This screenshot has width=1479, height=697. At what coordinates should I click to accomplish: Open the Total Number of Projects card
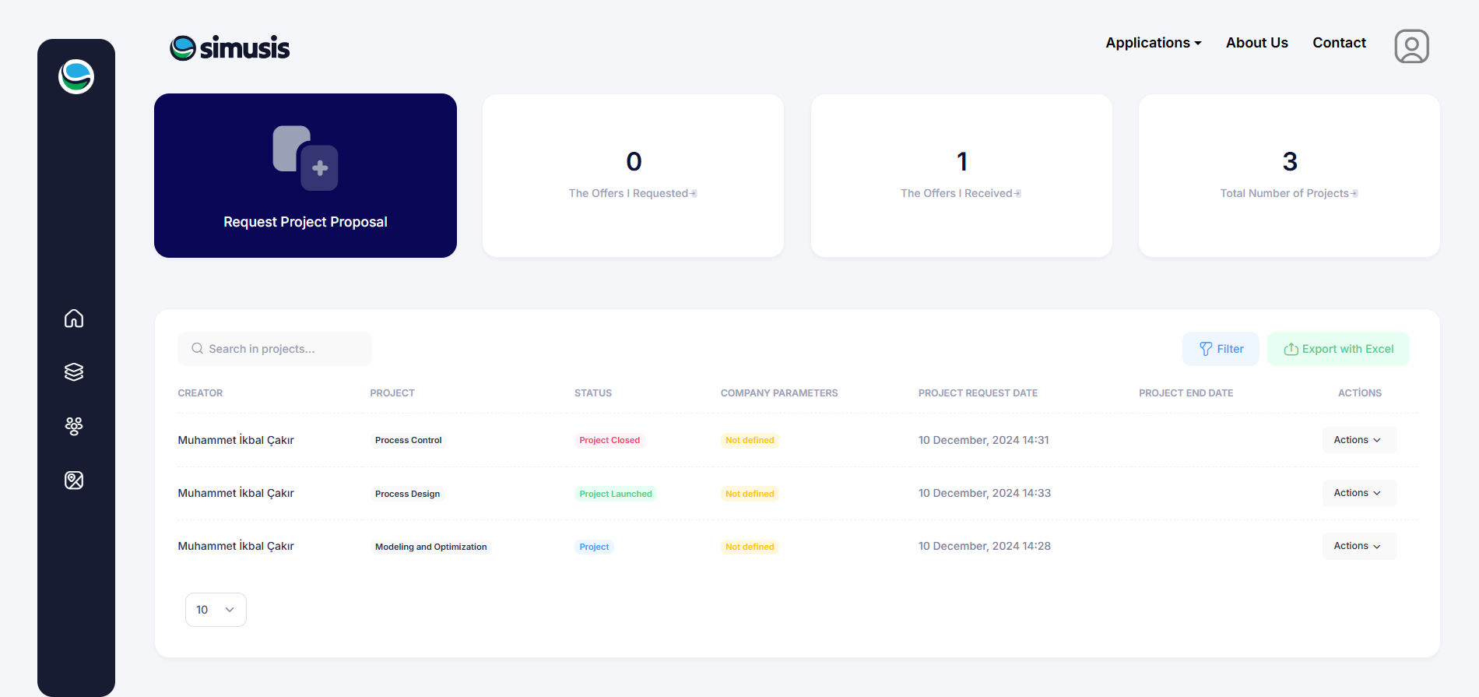1289,176
